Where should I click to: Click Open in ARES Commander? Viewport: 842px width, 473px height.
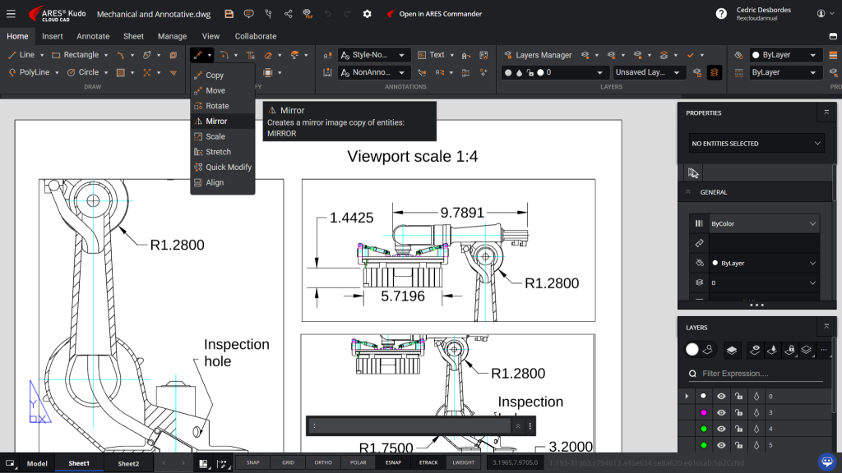(434, 14)
